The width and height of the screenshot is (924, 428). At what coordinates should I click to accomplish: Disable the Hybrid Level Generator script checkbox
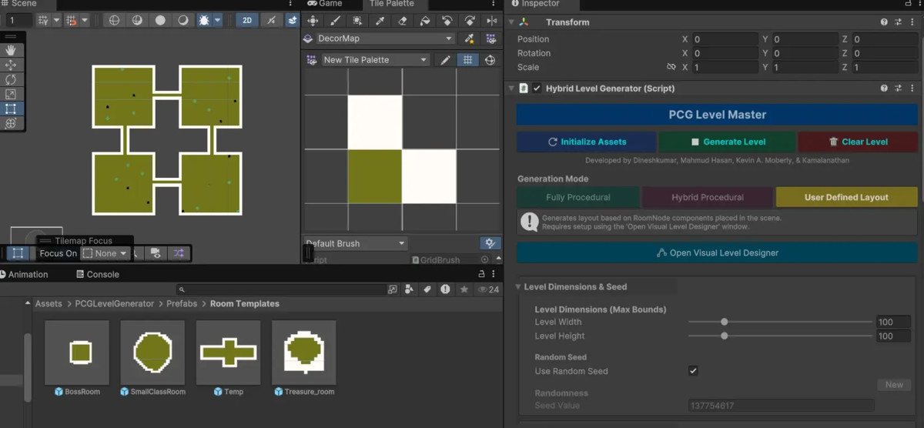pyautogui.click(x=537, y=89)
